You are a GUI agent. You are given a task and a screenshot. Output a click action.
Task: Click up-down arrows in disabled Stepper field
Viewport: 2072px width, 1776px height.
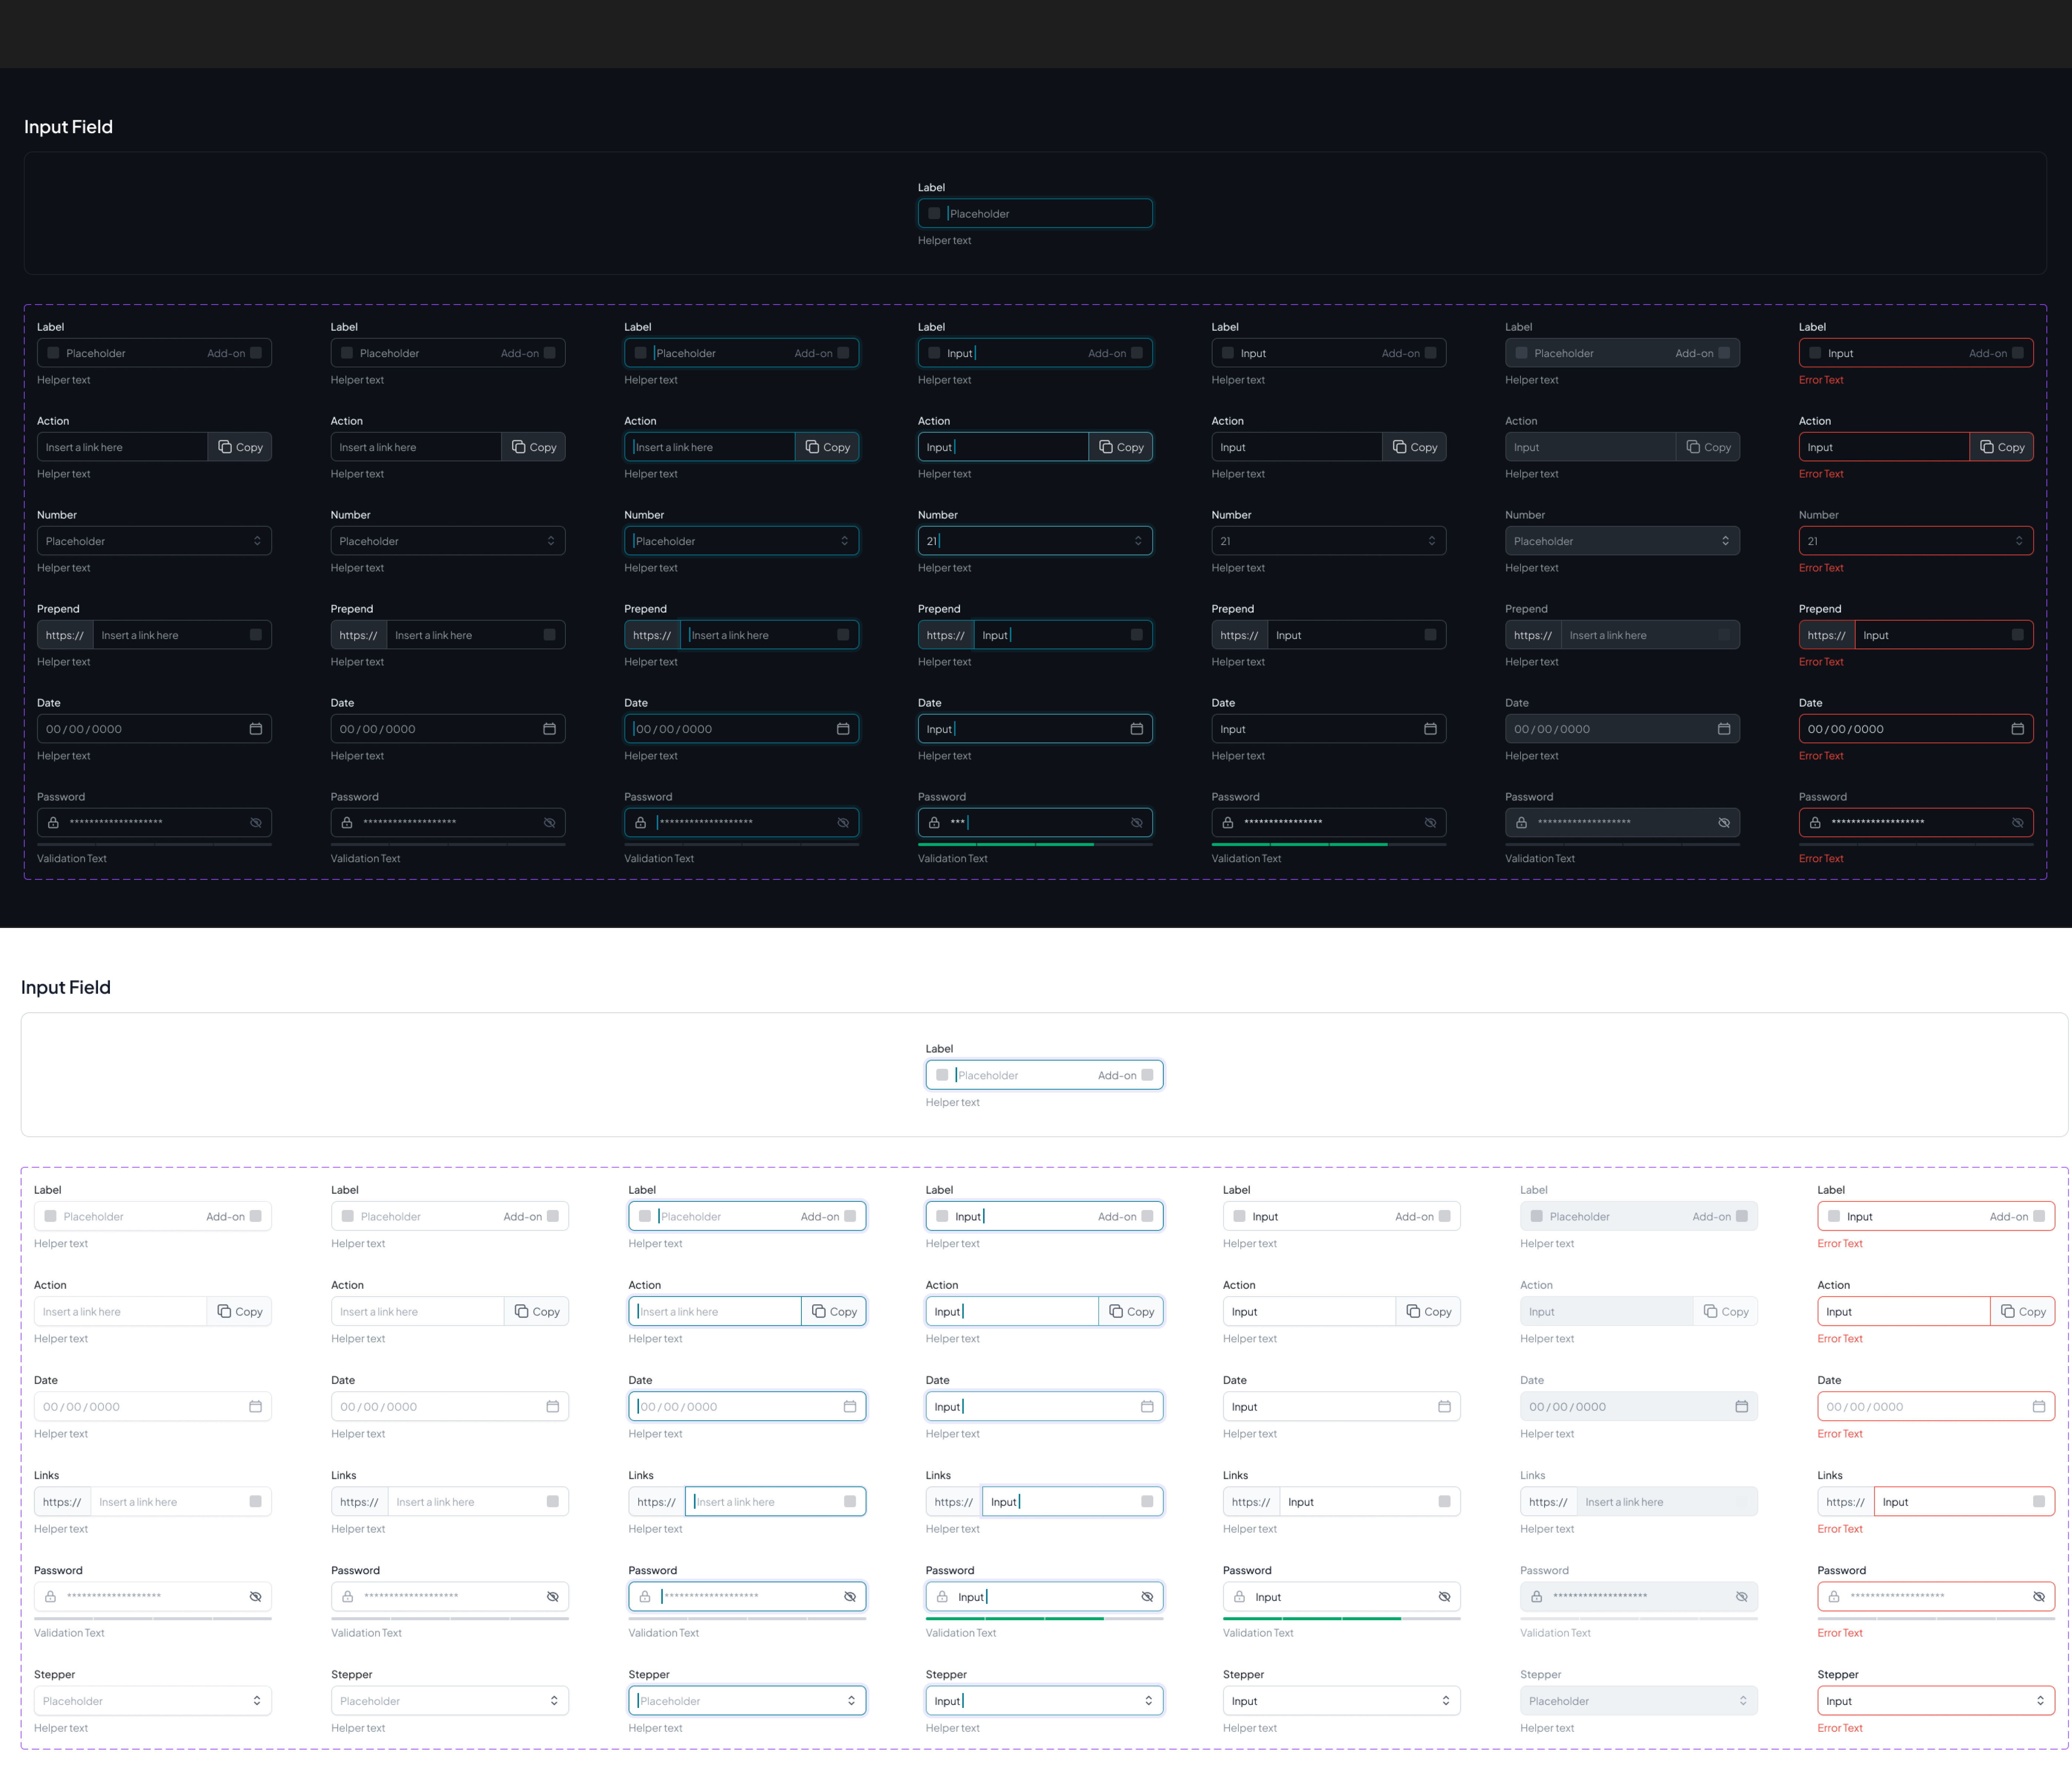(1743, 1700)
